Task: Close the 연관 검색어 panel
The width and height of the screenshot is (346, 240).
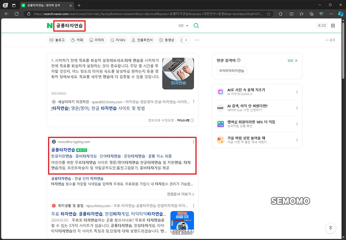Action: click(296, 61)
